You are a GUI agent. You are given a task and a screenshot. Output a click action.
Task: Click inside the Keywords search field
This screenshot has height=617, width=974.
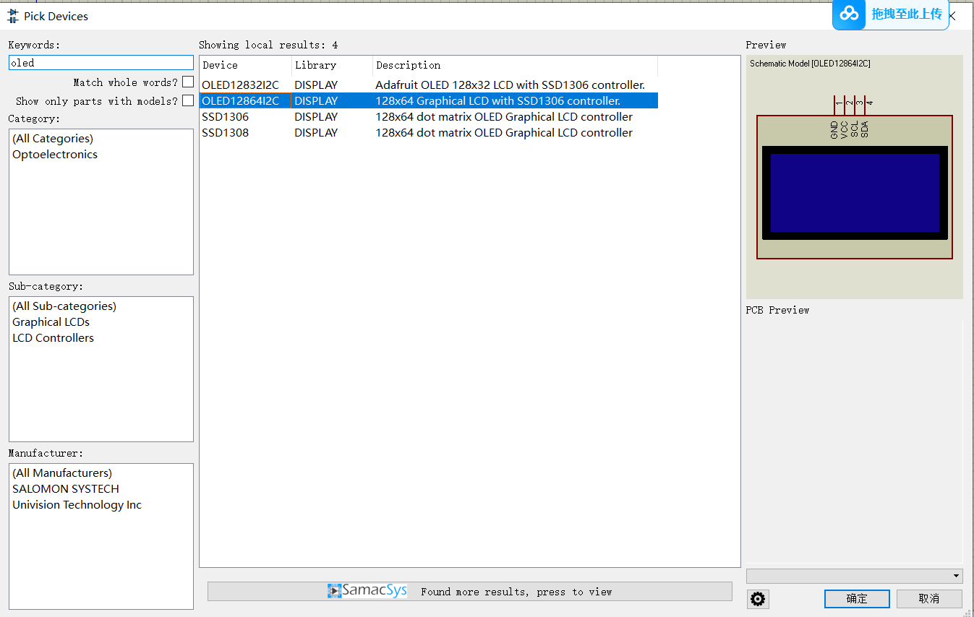click(100, 63)
